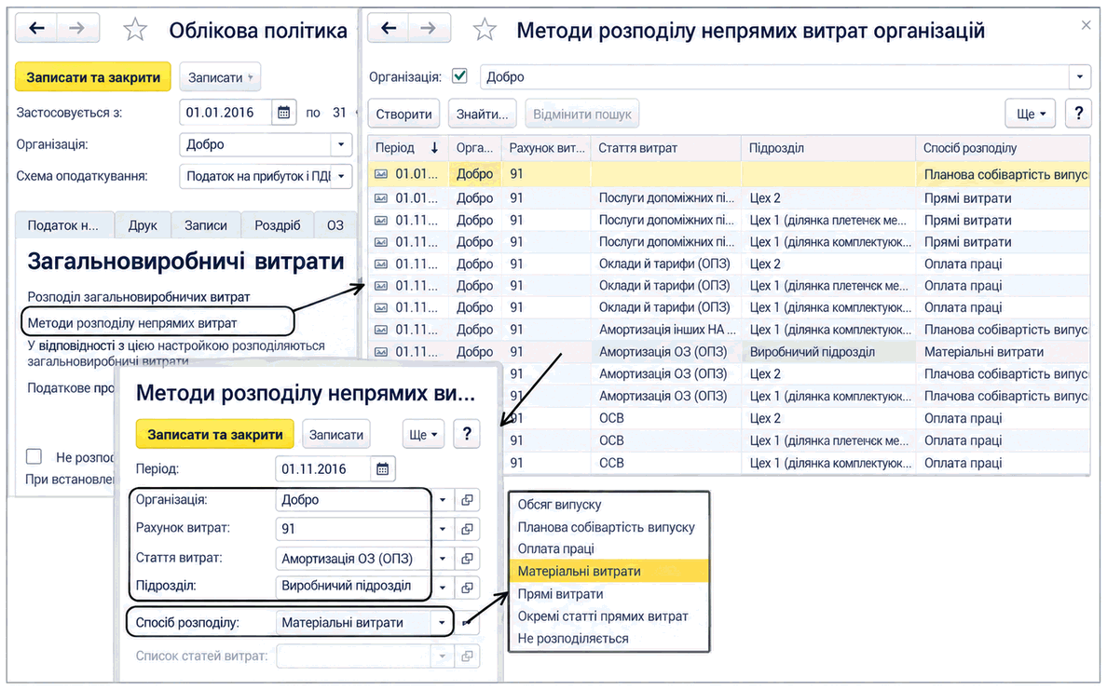Switch to ОЗ tab
Screen dimensions: 1107x690
point(335,225)
